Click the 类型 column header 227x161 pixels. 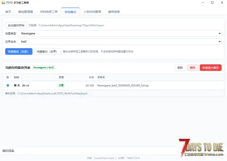(61, 77)
